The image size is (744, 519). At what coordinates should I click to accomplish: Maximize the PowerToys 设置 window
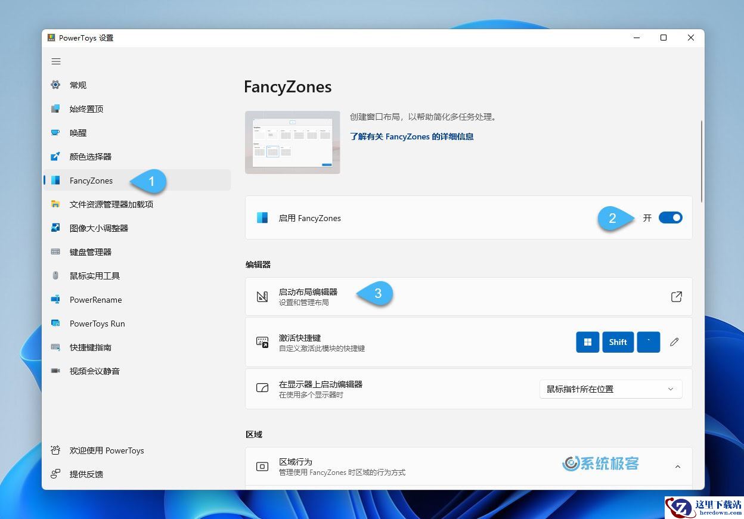tap(664, 38)
